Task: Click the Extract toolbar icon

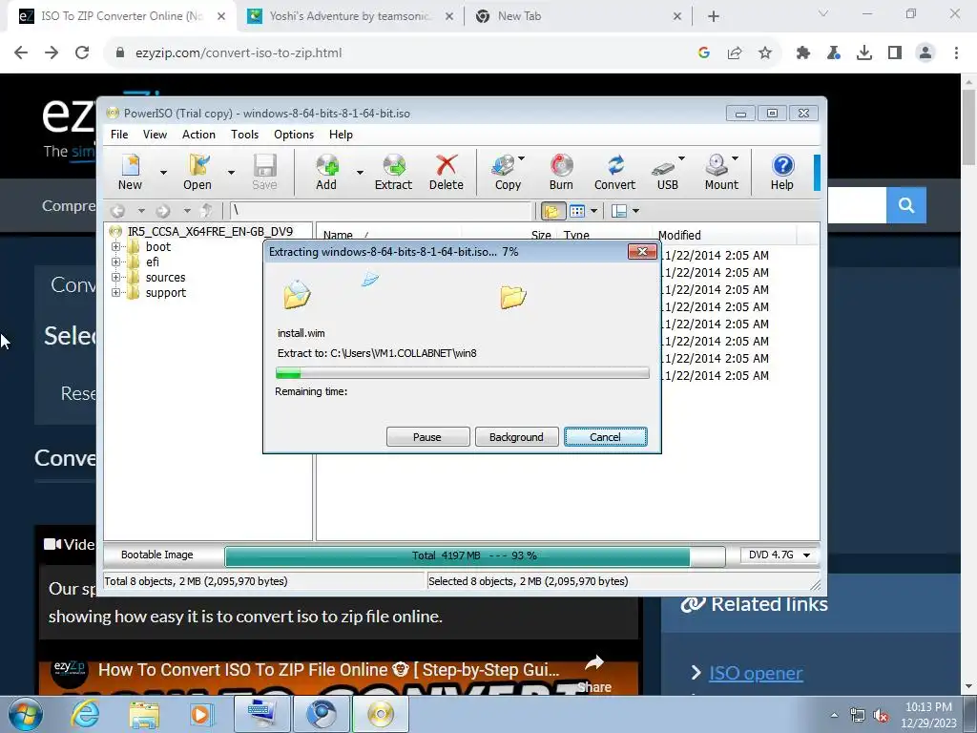Action: pyautogui.click(x=394, y=172)
